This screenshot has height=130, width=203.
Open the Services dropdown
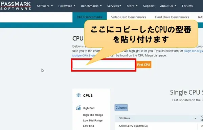coord(114,6)
